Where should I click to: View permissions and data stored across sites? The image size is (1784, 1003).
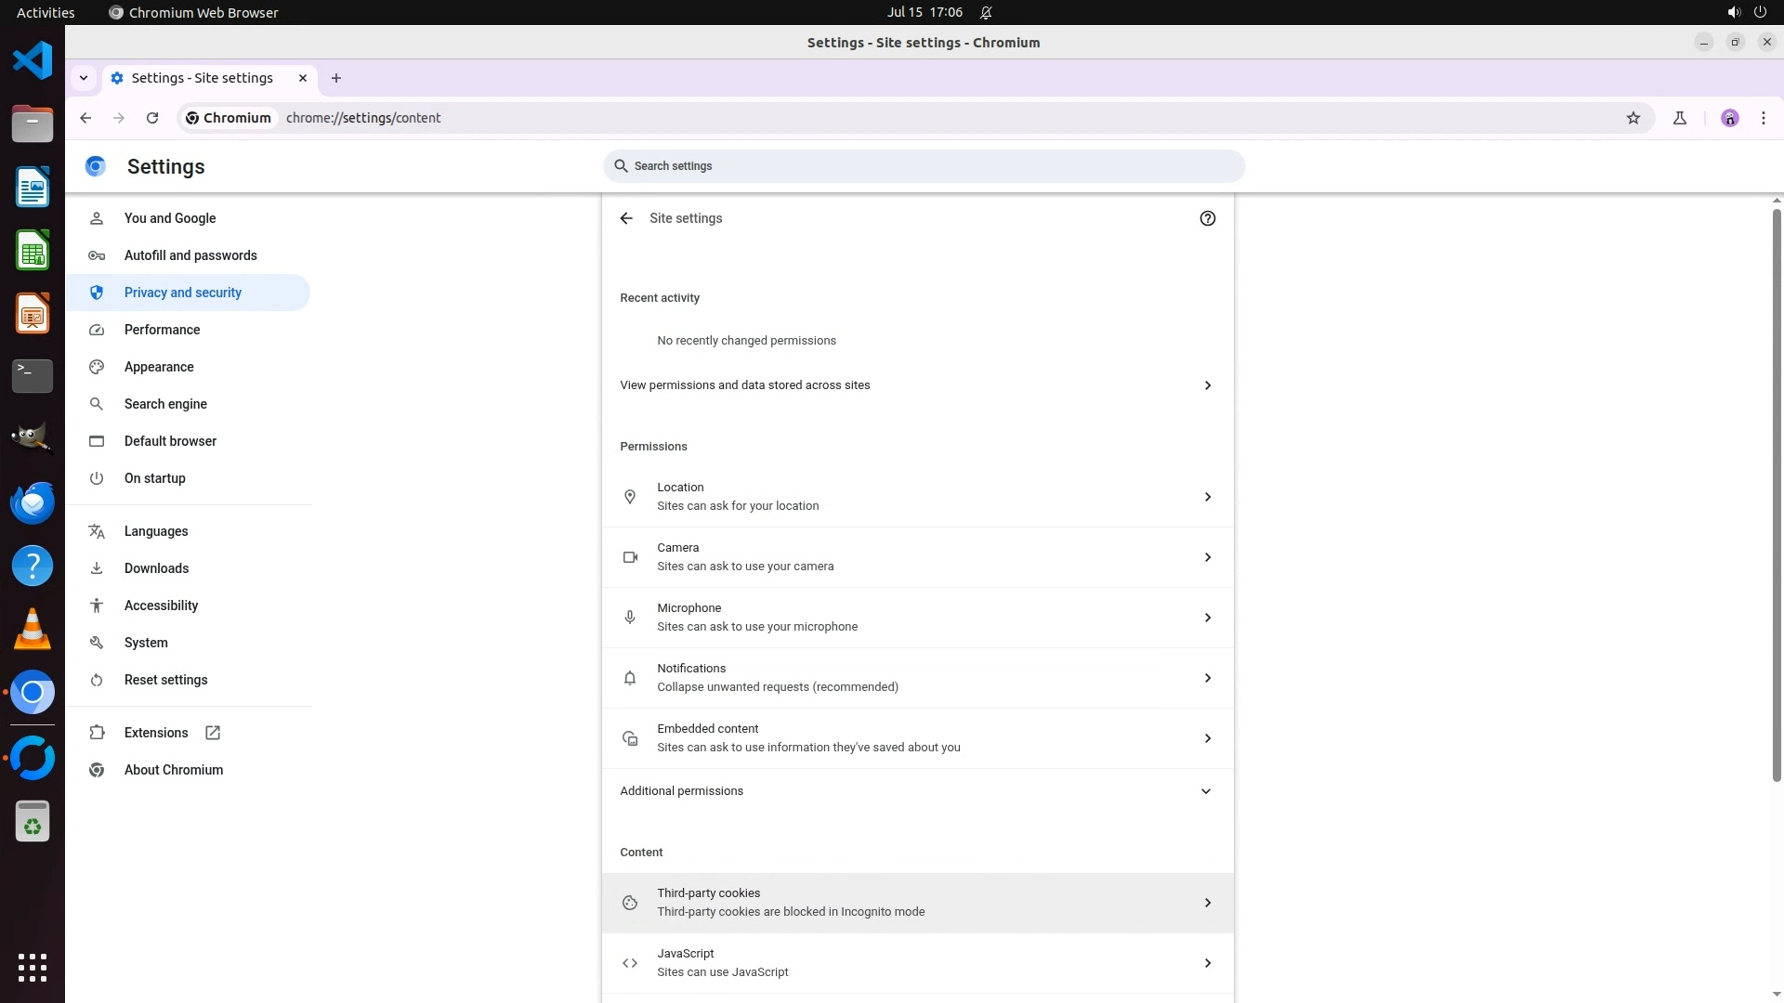[x=917, y=385]
